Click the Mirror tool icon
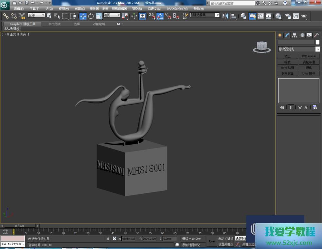322x249 pixels. point(225,16)
